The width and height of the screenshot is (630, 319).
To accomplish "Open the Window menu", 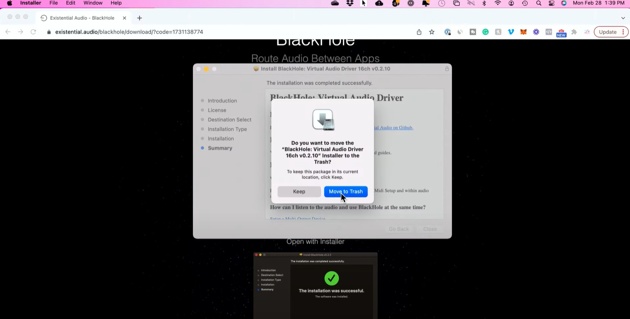I will click(x=93, y=3).
